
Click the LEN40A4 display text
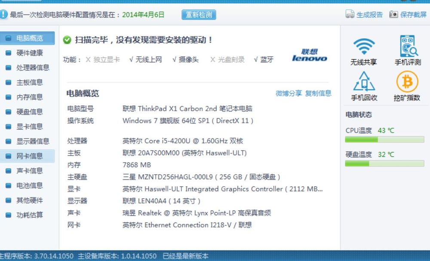(161, 201)
